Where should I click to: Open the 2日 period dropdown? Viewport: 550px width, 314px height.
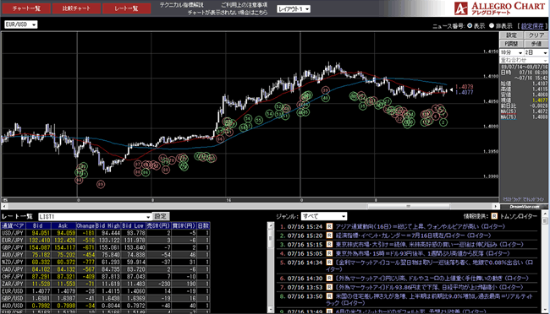tap(536, 52)
